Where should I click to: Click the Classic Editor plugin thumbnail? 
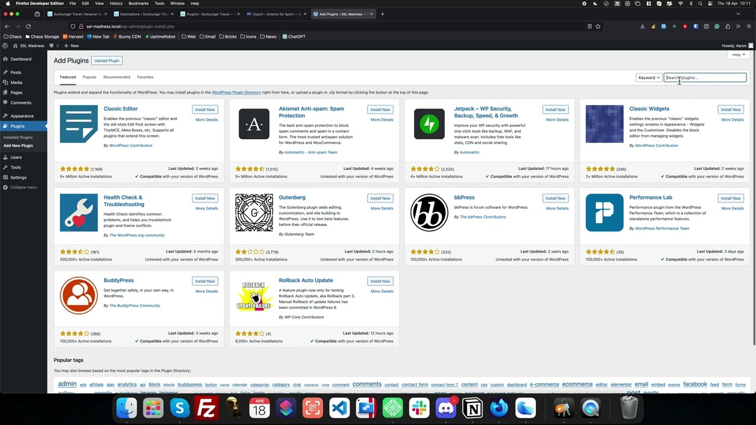click(79, 124)
